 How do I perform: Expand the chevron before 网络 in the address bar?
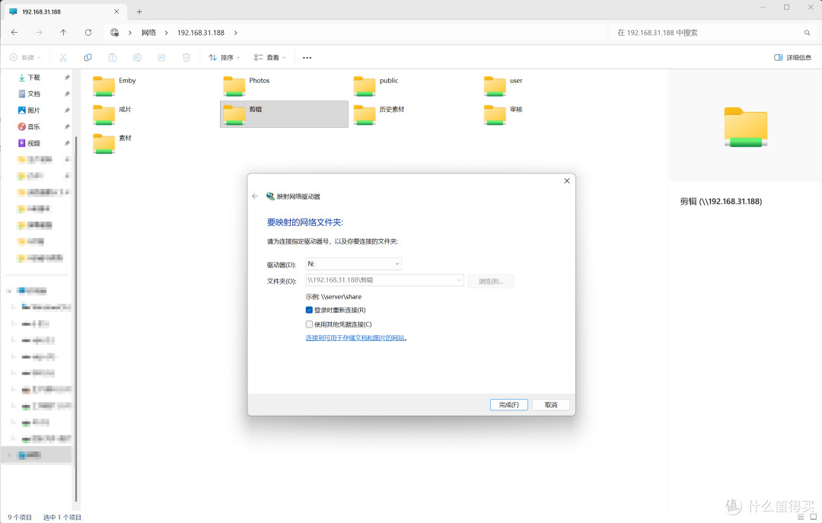(x=130, y=33)
